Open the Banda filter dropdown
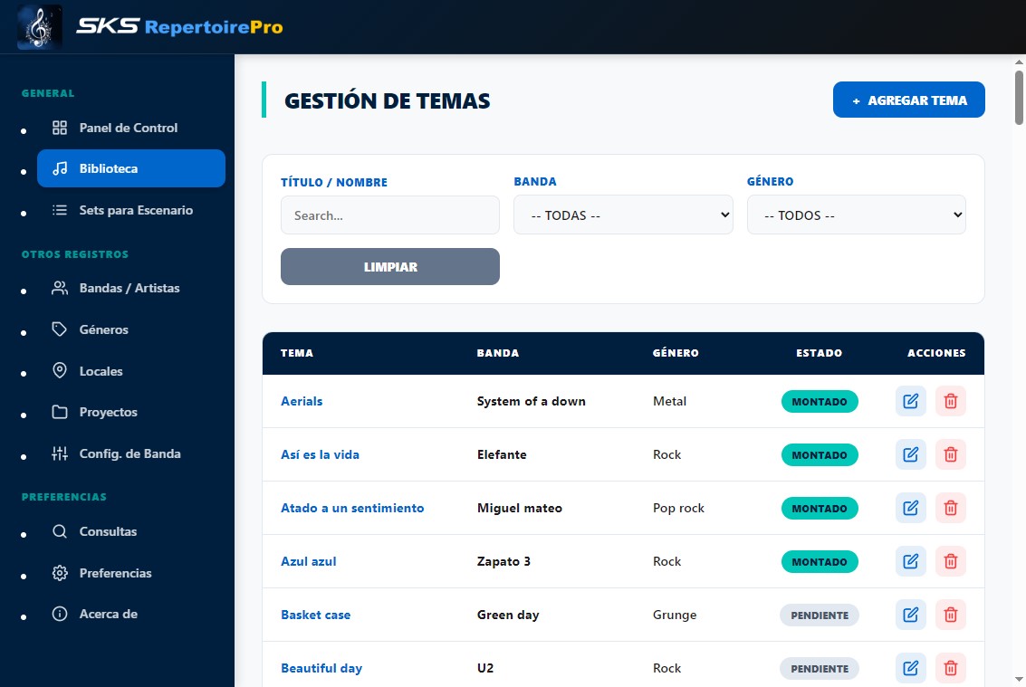This screenshot has height=687, width=1026. click(623, 215)
